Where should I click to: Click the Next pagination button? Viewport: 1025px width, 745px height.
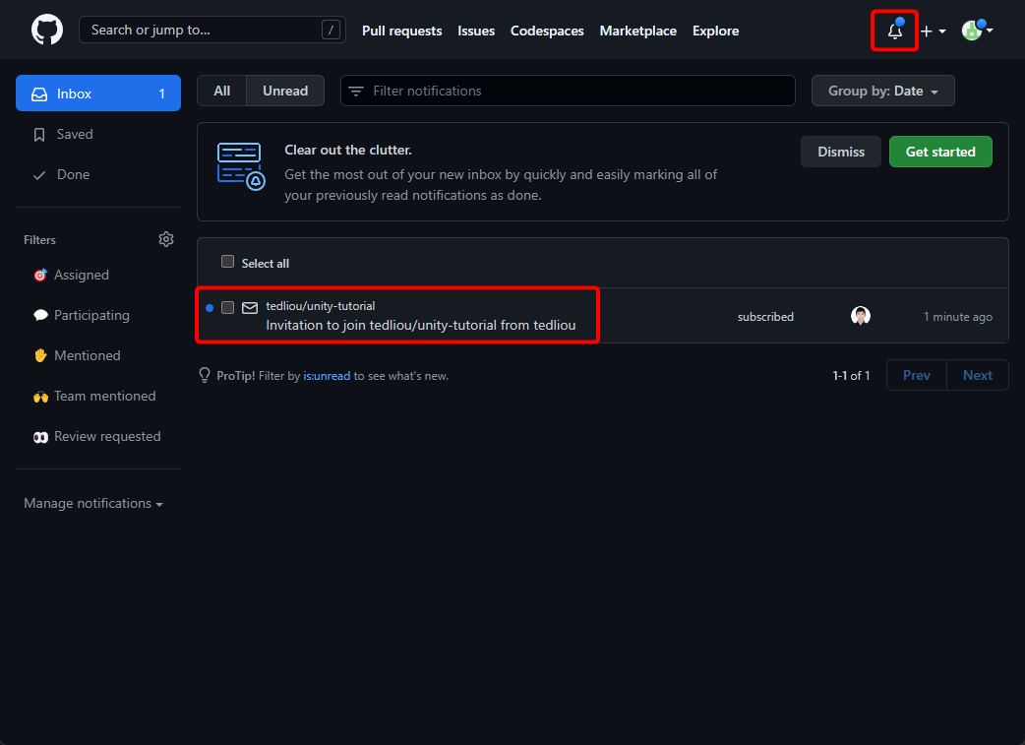click(x=977, y=375)
